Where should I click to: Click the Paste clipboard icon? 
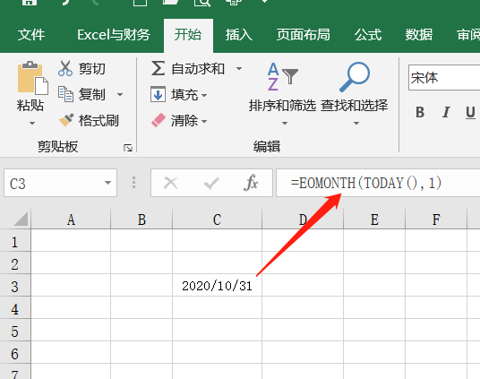(x=33, y=78)
